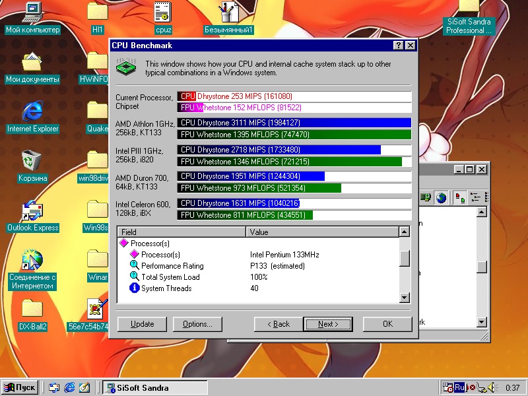This screenshot has width=528, height=396.
Task: Go to previous page with Back button
Action: [279, 324]
